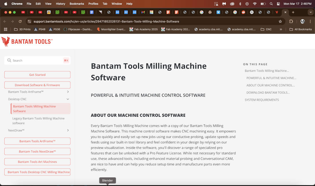Viewport: 315px width, 186px height.
Task: Open Legacy Bantam Tools Milling Machine software
Action: (38, 121)
